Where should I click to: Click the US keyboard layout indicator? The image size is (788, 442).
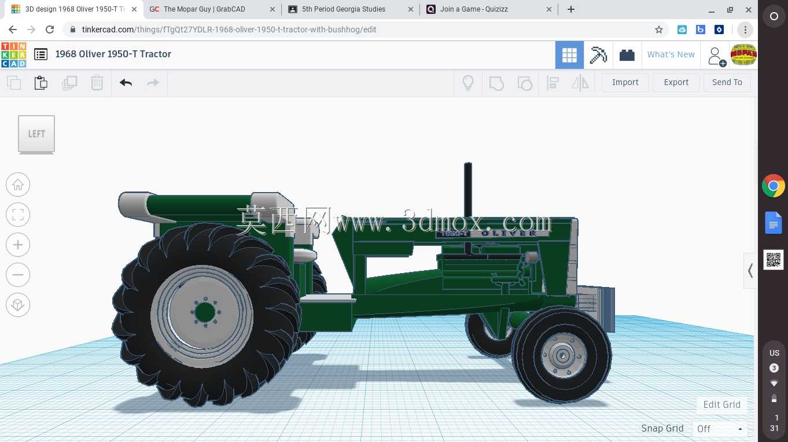774,353
